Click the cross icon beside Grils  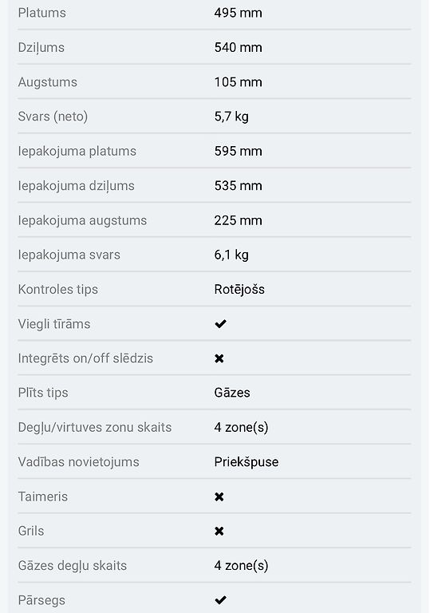[x=219, y=531]
